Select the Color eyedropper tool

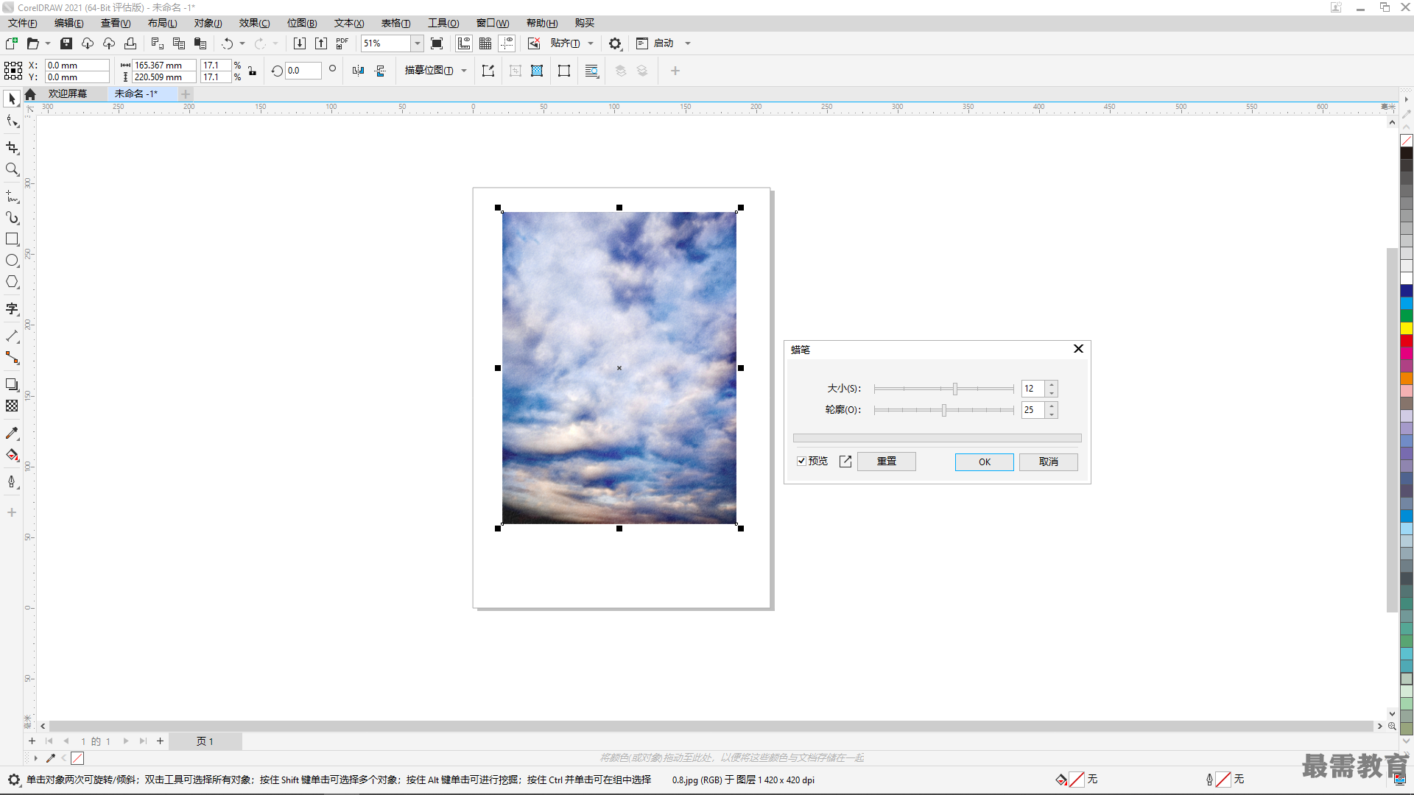[x=12, y=434]
